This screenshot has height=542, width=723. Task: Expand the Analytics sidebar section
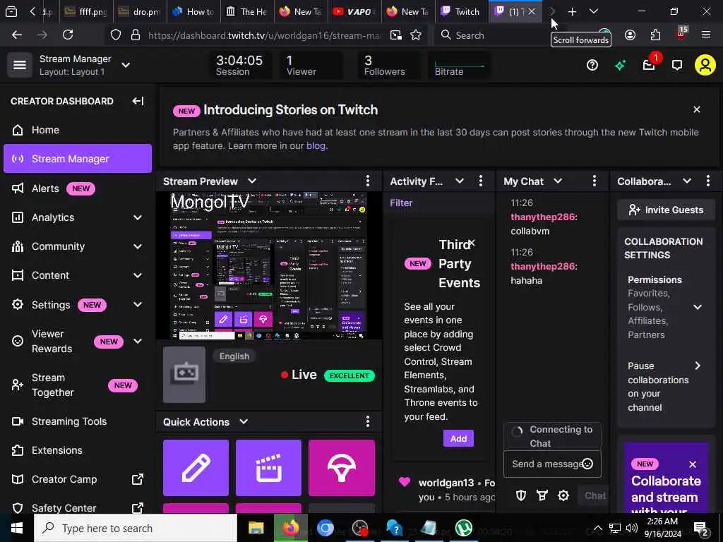click(138, 217)
